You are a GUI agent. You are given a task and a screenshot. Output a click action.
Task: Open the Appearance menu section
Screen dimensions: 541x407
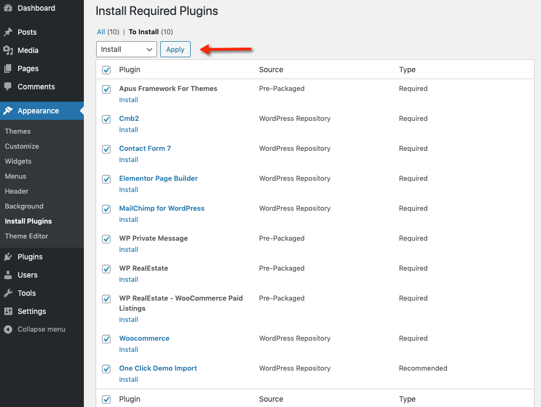38,111
